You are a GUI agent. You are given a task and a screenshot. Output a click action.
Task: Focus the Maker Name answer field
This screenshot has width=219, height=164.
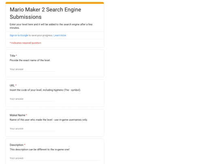click(32, 129)
